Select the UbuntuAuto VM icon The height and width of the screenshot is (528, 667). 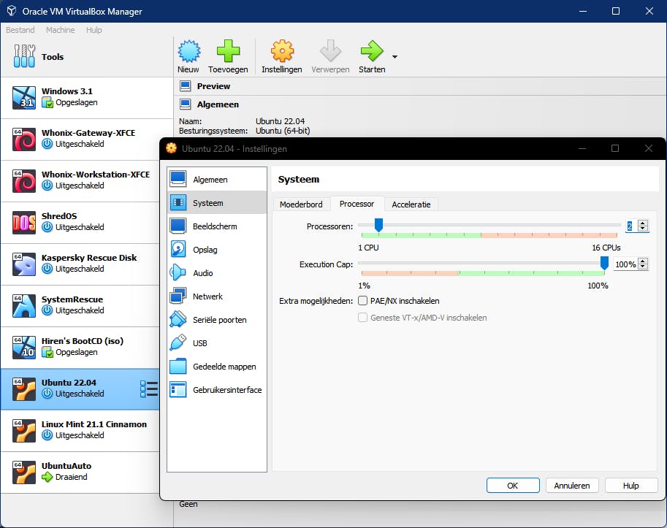[24, 472]
